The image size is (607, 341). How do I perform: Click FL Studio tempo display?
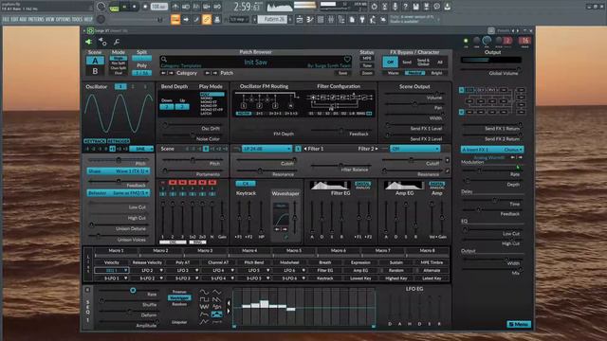(x=159, y=7)
